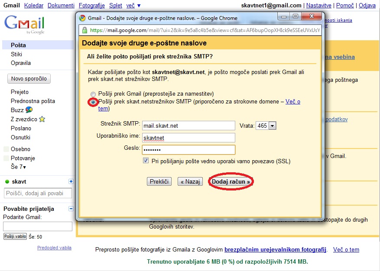The image size is (380, 271).
Task: Click the Dodaj račun button
Action: [x=231, y=181]
